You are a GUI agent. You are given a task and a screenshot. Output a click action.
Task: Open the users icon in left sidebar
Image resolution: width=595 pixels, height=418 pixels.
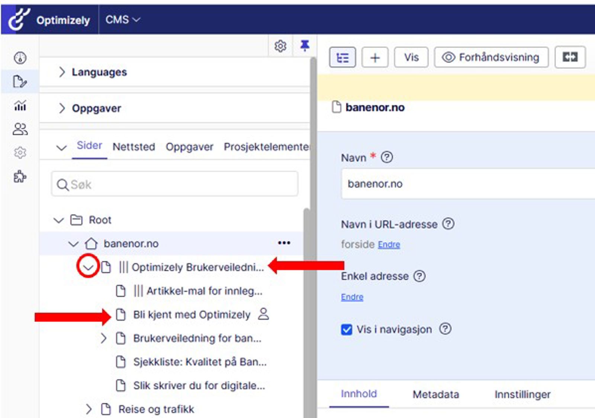pyautogui.click(x=20, y=129)
